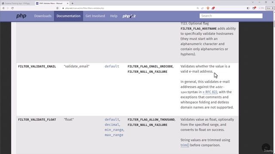Click the php logo in header
The image size is (275, 154).
tap(21, 16)
